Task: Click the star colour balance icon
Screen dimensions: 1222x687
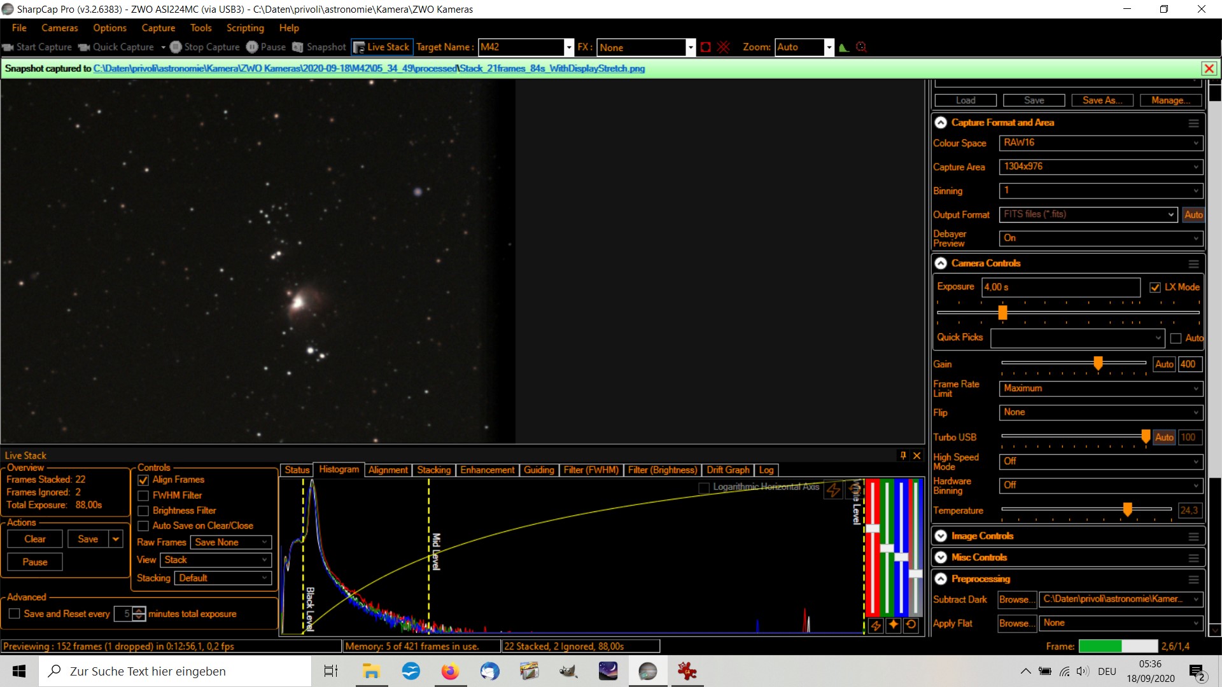Action: coord(894,625)
